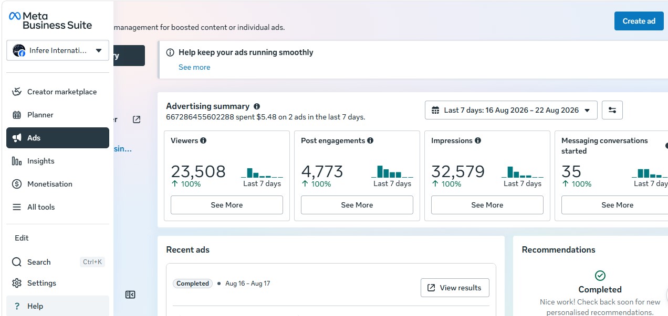The width and height of the screenshot is (668, 316).
Task: Open Insights from the sidebar
Action: click(58, 161)
